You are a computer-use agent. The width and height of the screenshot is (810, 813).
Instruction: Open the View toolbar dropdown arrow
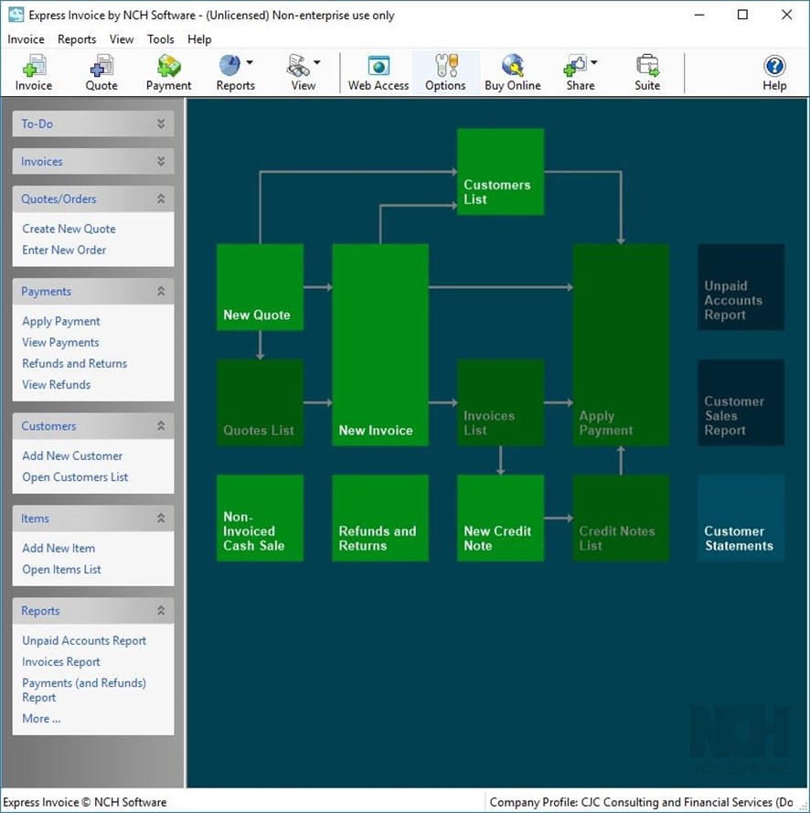coord(317,63)
